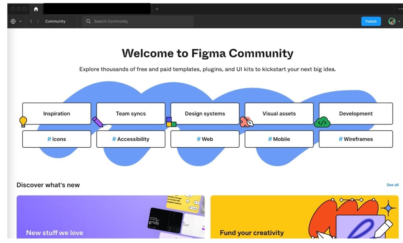Open the New stuff we love card
Viewport: 403px width, 243px height.
point(110,219)
